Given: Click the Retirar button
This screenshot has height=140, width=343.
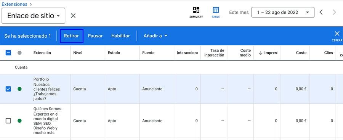Looking at the screenshot, I should click(72, 36).
